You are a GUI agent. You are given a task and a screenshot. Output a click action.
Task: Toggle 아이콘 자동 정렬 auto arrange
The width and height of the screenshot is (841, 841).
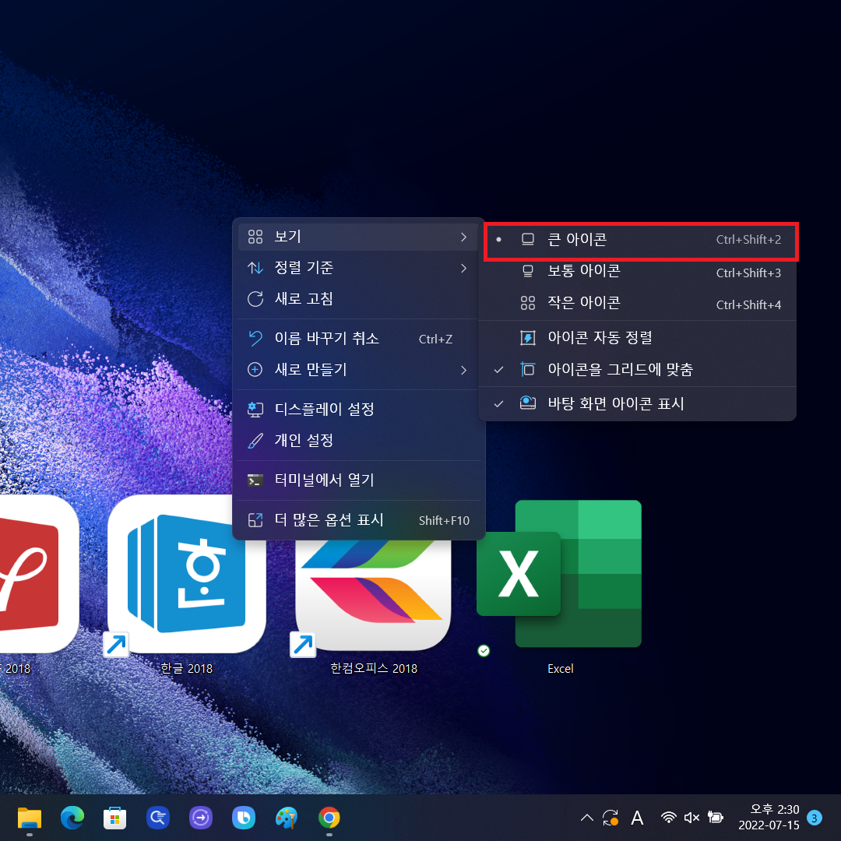637,337
